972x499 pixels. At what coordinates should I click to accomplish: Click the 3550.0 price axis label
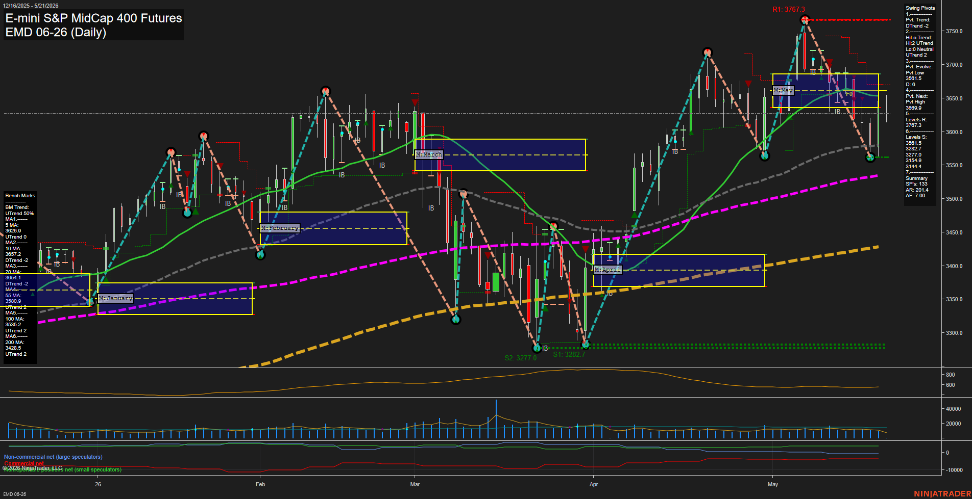(x=954, y=165)
